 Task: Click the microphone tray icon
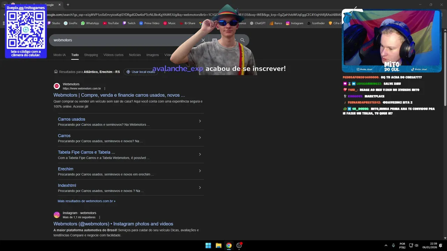click(x=393, y=245)
